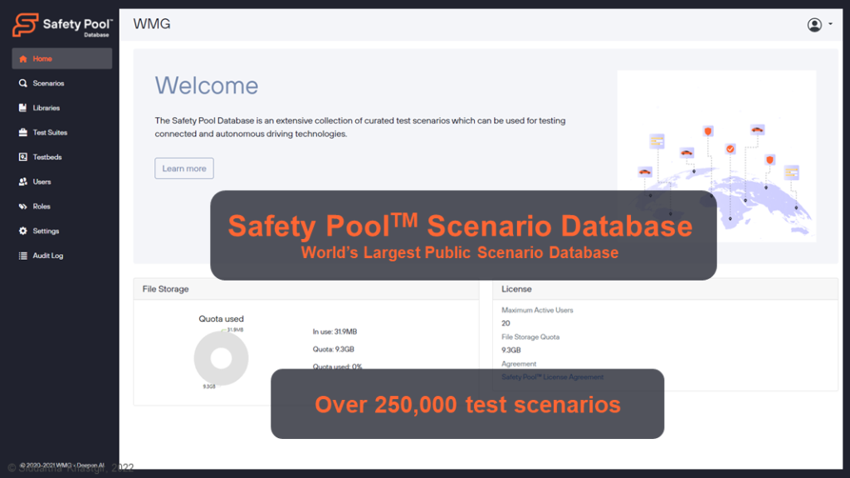Screen dimensions: 850x478
Task: Click the Home house icon
Action: coord(22,59)
